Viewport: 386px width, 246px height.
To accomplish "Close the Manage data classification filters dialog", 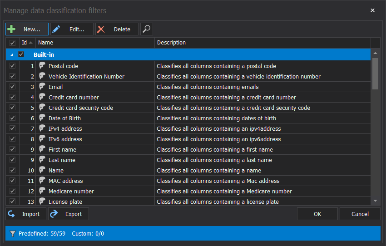I will (x=372, y=10).
